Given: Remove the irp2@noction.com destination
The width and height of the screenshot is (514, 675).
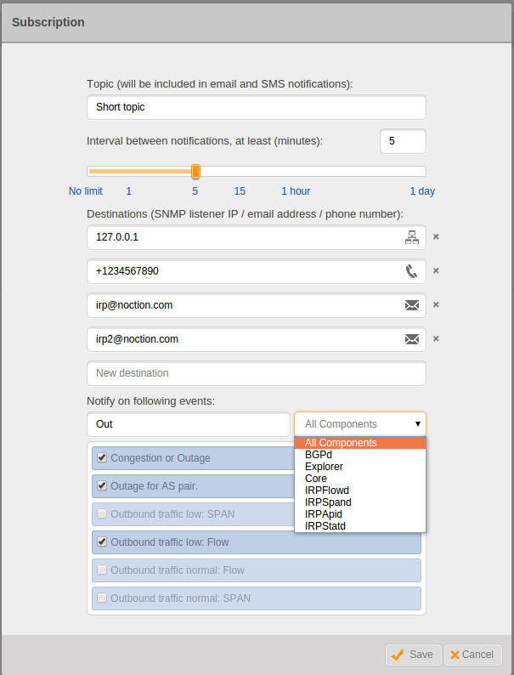Looking at the screenshot, I should (x=436, y=339).
